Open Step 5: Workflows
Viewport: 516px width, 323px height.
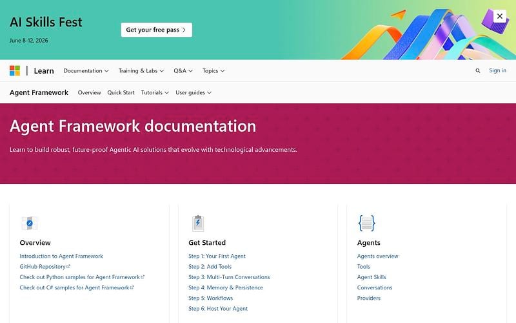click(x=211, y=298)
